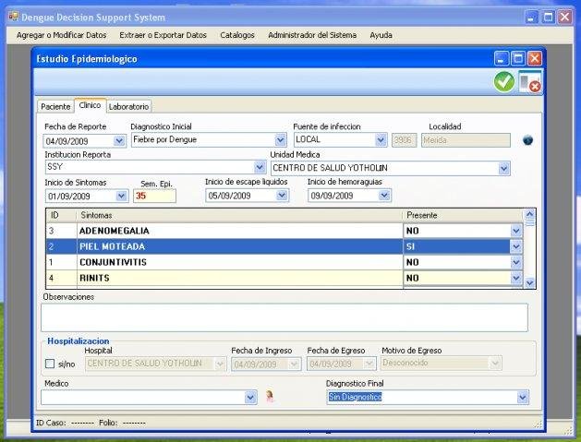Screen dimensions: 581x442
Task: Click the symptoms list scroll up arrow
Action: 529,214
